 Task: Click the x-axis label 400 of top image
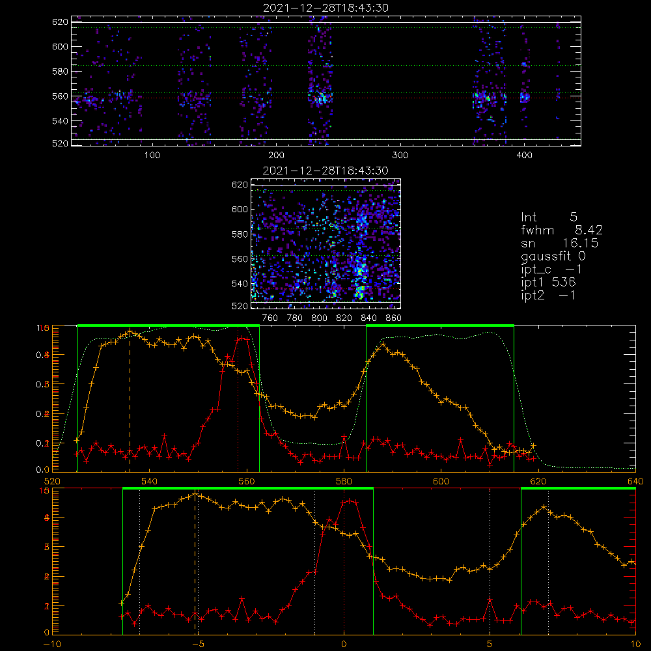[524, 156]
